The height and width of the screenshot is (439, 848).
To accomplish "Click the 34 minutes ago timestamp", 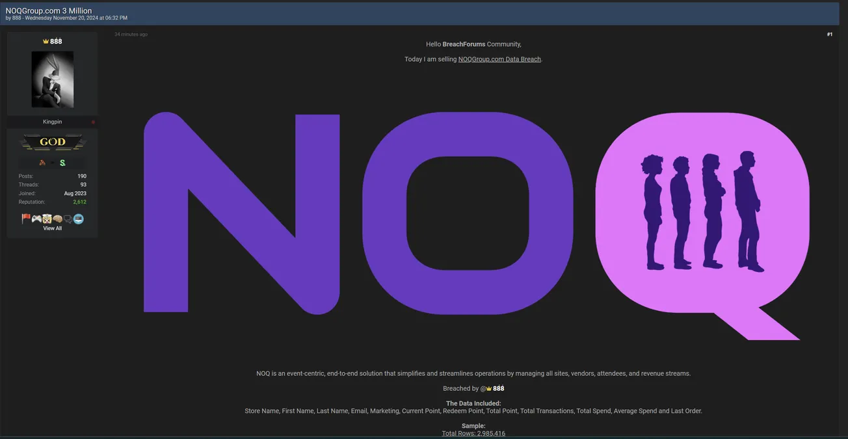I will coord(131,34).
